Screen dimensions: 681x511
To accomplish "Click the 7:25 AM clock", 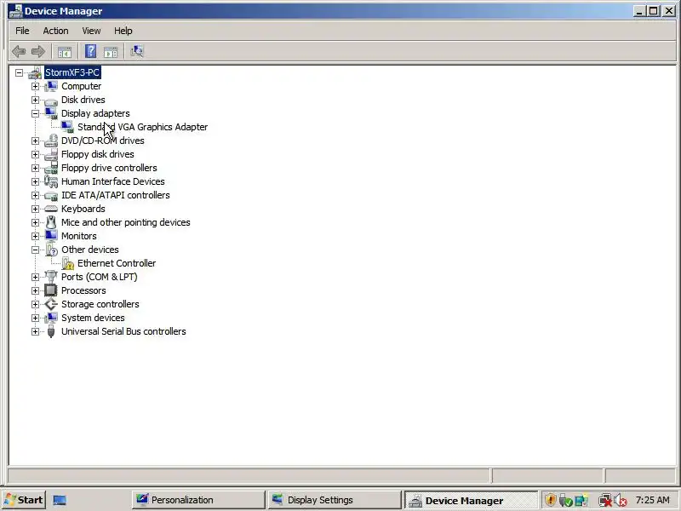I will [x=652, y=500].
